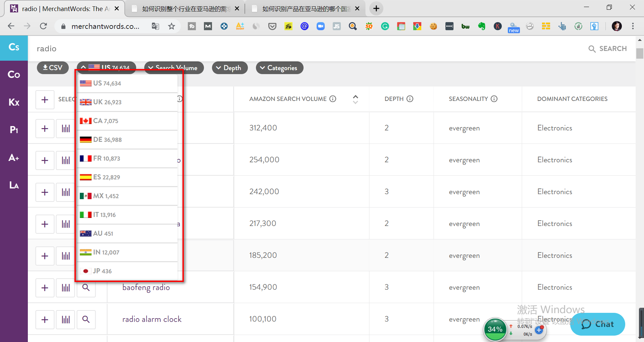
Task: Expand the Depth filter
Action: coord(230,68)
